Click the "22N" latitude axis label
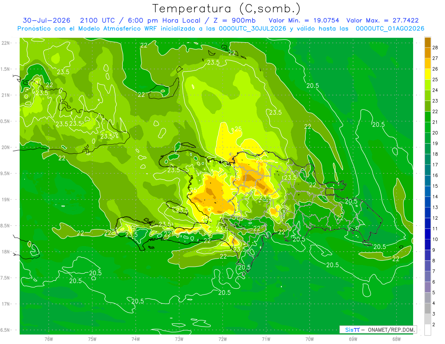Screen dimensions: 445x344 [x=6, y=43]
